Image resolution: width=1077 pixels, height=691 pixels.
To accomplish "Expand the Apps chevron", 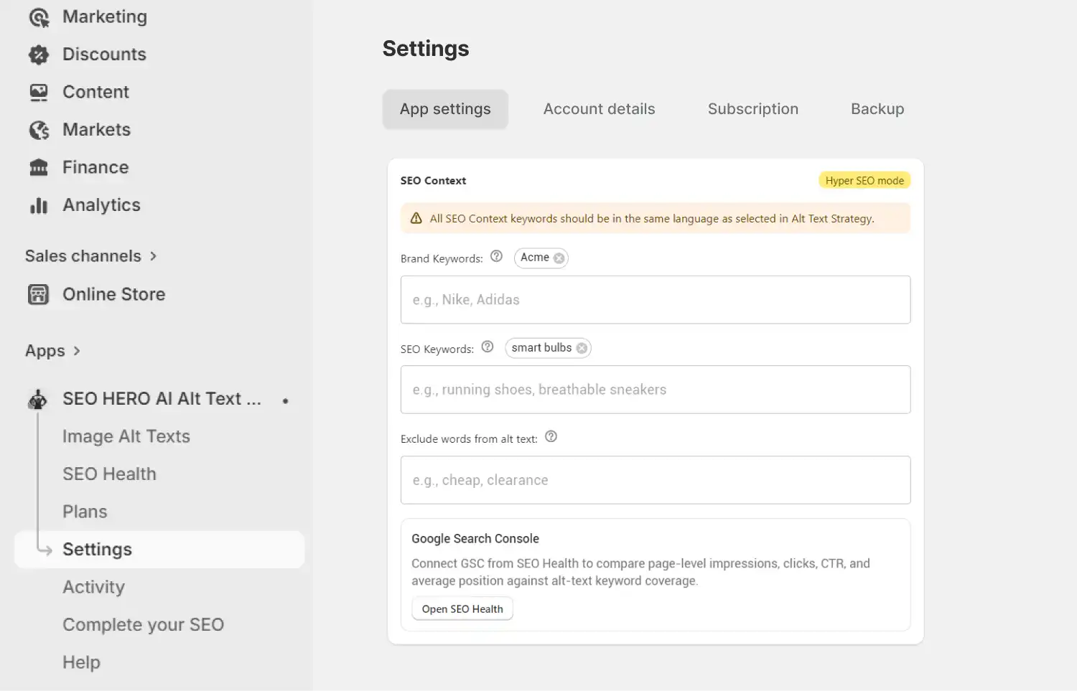I will coord(77,351).
